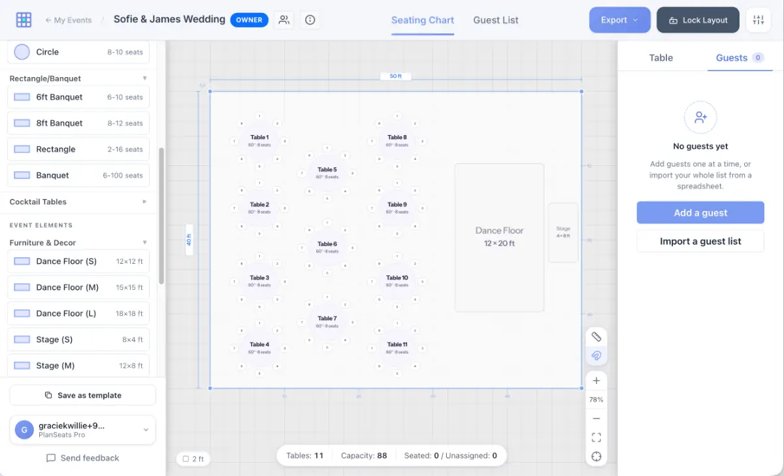The height and width of the screenshot is (476, 784).
Task: Click the 78% zoom level readout
Action: click(596, 400)
